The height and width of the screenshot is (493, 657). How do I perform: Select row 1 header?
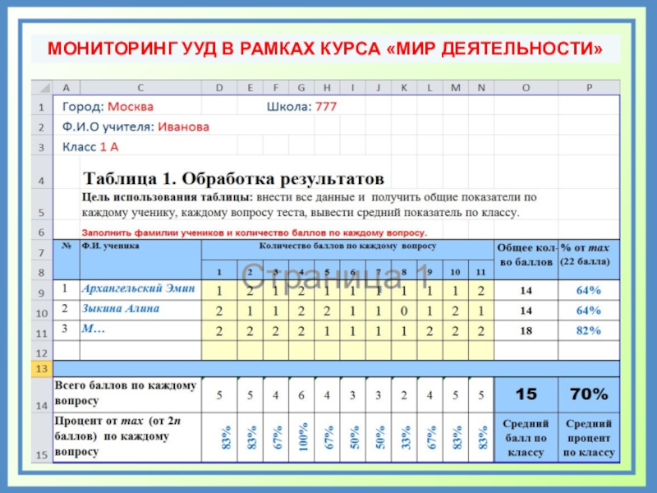[42, 107]
